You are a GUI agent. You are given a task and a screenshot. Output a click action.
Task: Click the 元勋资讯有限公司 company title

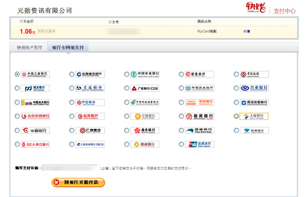coord(45,10)
